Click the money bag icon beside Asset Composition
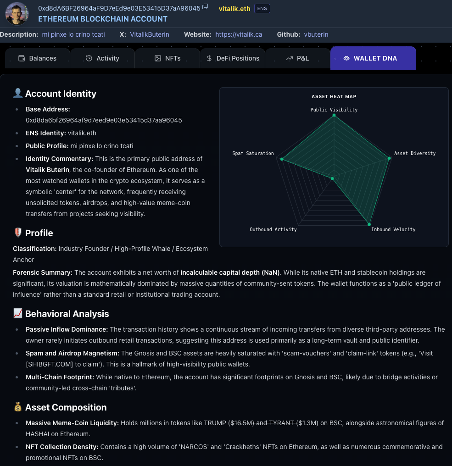 tap(17, 407)
